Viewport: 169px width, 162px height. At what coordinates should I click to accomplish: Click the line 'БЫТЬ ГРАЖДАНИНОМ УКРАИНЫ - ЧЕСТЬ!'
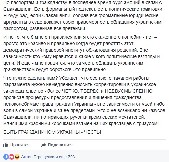point(52,132)
